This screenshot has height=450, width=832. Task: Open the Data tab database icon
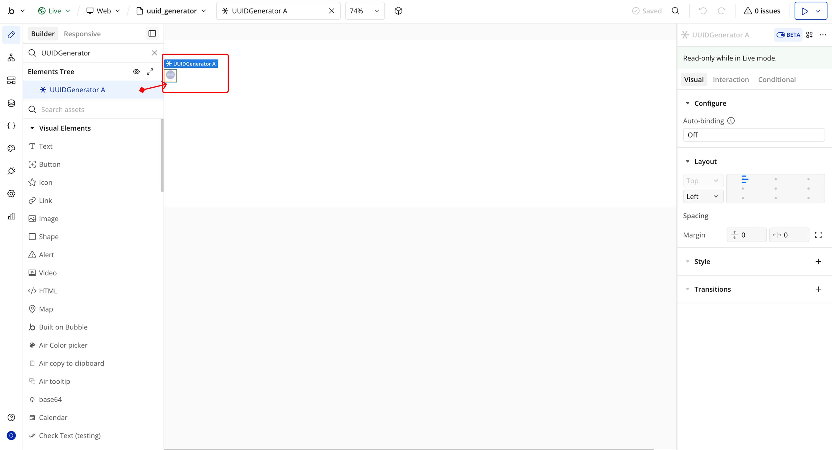tap(11, 103)
